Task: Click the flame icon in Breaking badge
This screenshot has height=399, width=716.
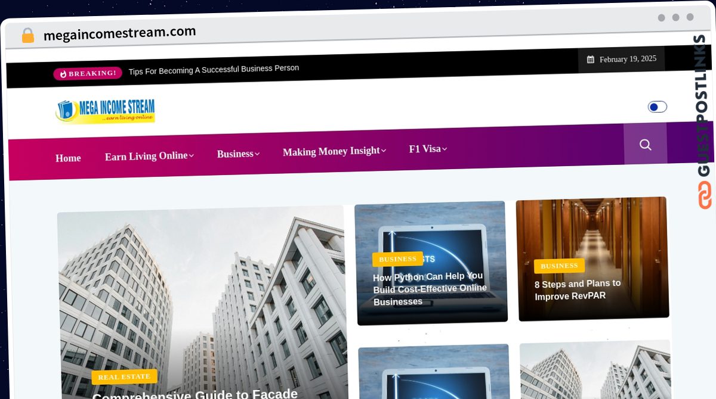Action: pos(63,74)
